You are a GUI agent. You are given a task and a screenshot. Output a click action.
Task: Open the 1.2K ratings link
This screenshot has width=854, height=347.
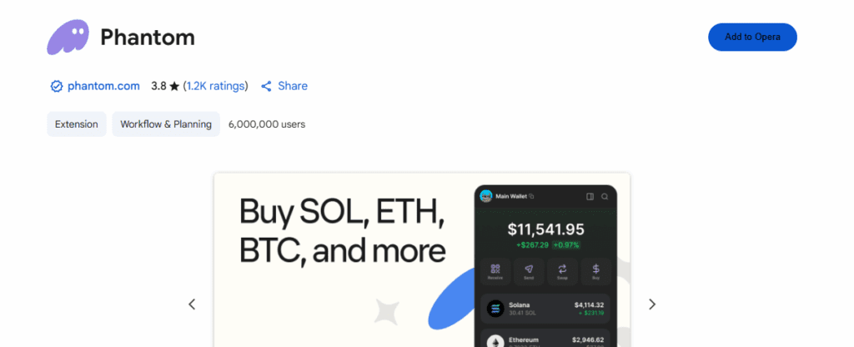[216, 86]
